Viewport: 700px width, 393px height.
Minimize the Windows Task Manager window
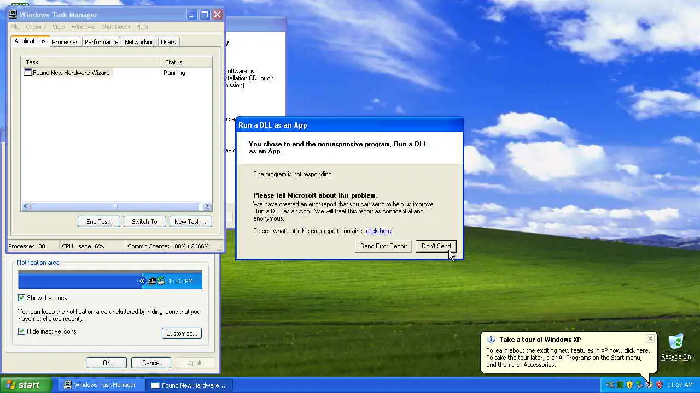192,15
